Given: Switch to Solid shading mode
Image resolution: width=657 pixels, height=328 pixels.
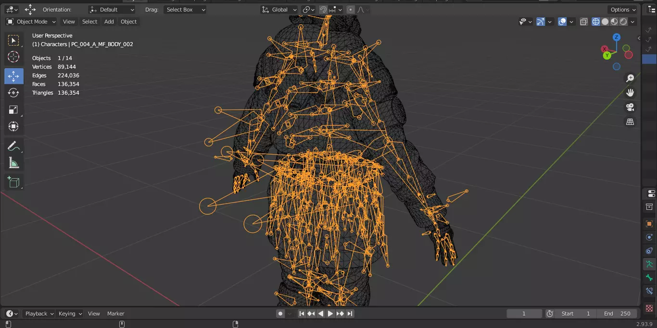Looking at the screenshot, I should (605, 22).
